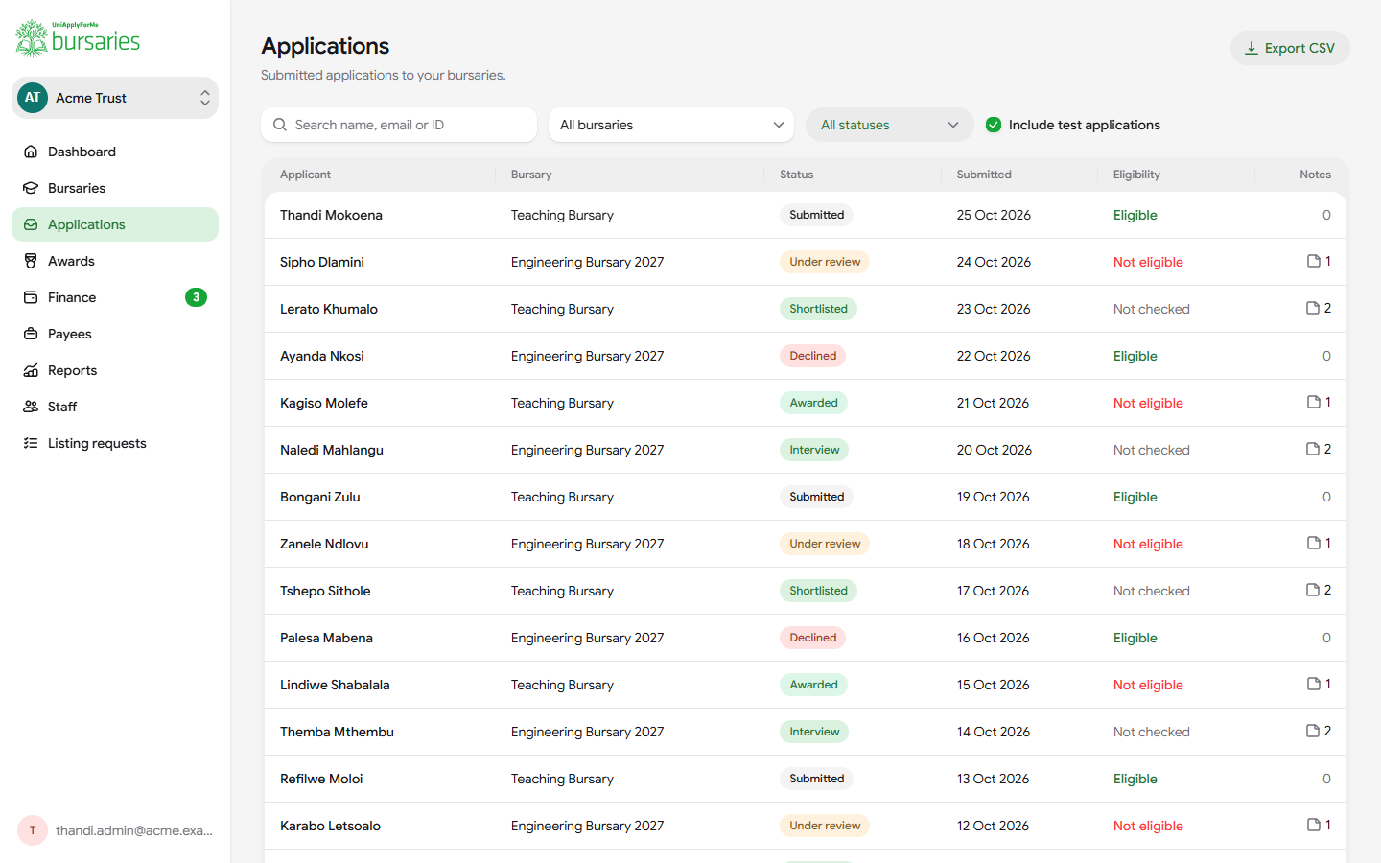Screen dimensions: 1381x863
Task: Go to the Dashboard page
Action: (x=115, y=152)
